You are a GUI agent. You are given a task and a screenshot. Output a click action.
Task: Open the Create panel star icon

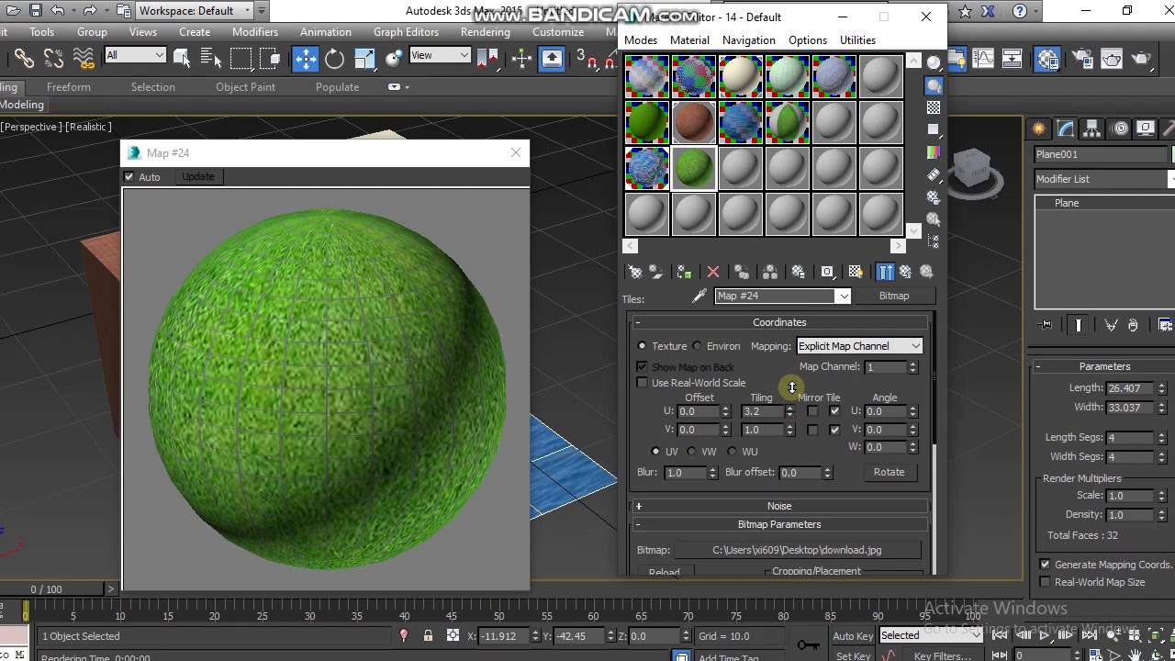pos(1038,129)
